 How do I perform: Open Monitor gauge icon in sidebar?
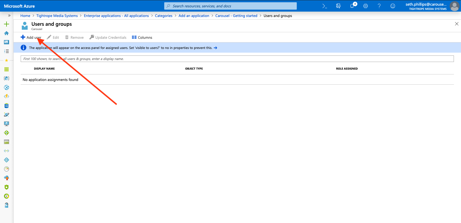7,169
